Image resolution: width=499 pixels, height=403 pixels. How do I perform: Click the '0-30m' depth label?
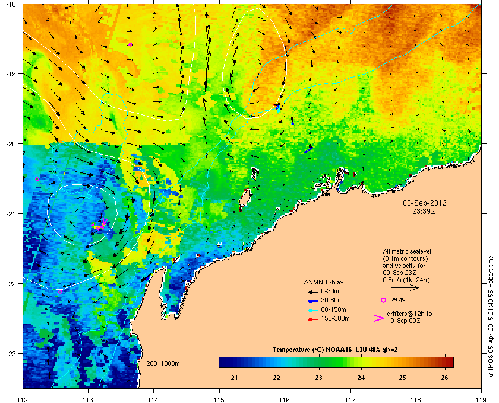(x=330, y=291)
